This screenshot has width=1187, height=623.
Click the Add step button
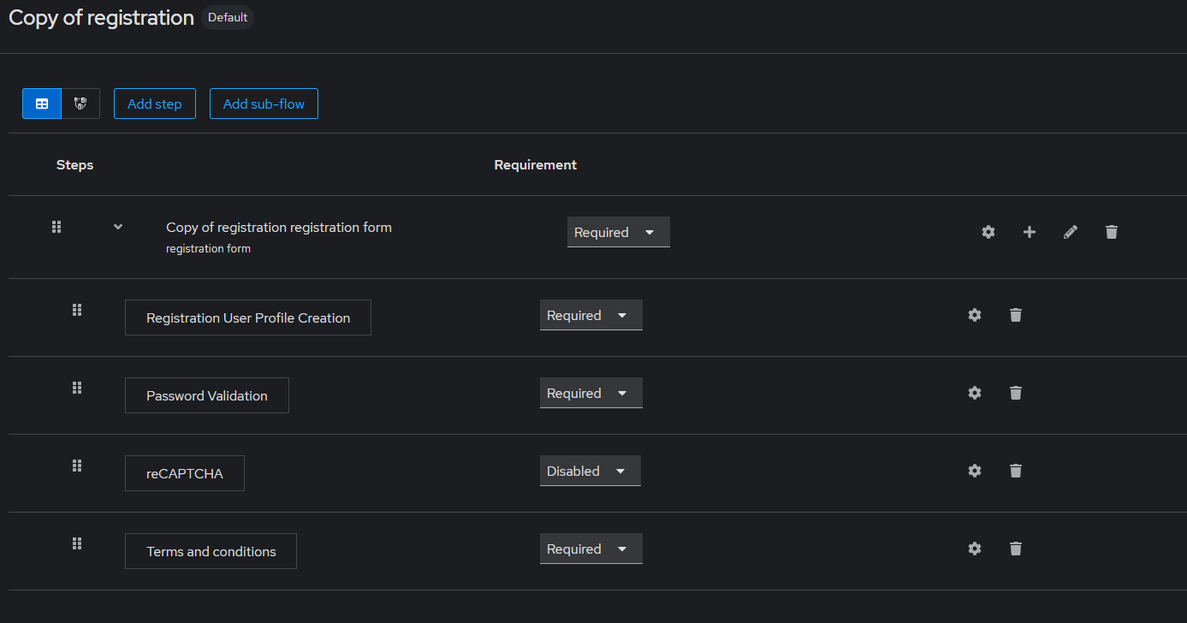tap(154, 104)
